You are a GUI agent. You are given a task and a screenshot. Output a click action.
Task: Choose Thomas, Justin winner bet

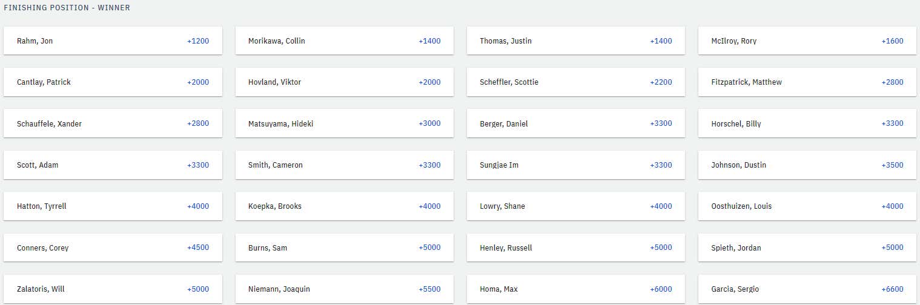pos(576,41)
